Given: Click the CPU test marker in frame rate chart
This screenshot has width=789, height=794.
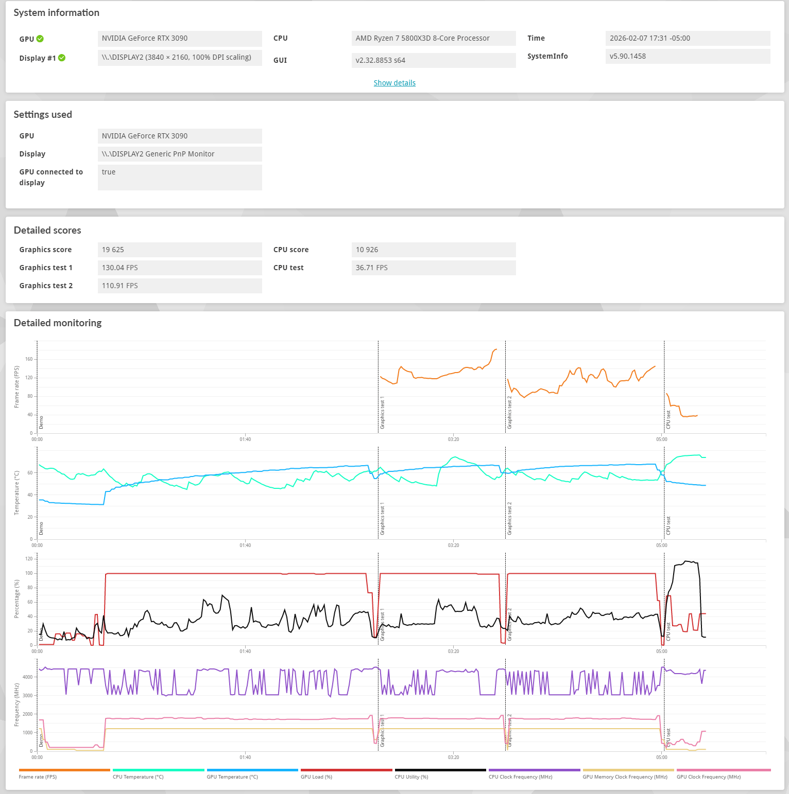Looking at the screenshot, I should pos(668,419).
